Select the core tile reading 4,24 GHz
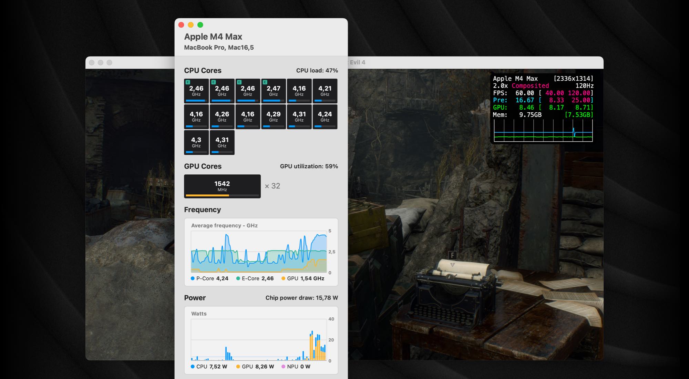The image size is (689, 379). [325, 117]
